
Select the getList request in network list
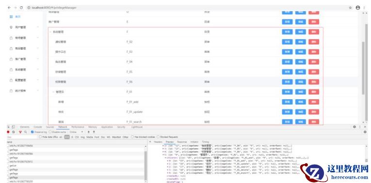[x=13, y=166]
